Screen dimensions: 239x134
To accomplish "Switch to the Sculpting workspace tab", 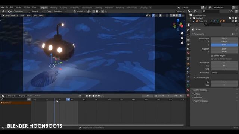I will click(63, 7).
